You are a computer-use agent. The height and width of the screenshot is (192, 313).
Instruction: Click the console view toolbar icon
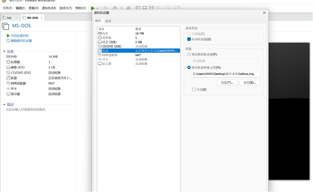tap(168, 8)
